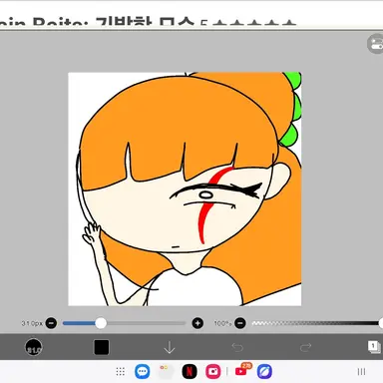Open Samsung Internet browser from the taskbar
This screenshot has height=383, width=383.
tap(264, 371)
